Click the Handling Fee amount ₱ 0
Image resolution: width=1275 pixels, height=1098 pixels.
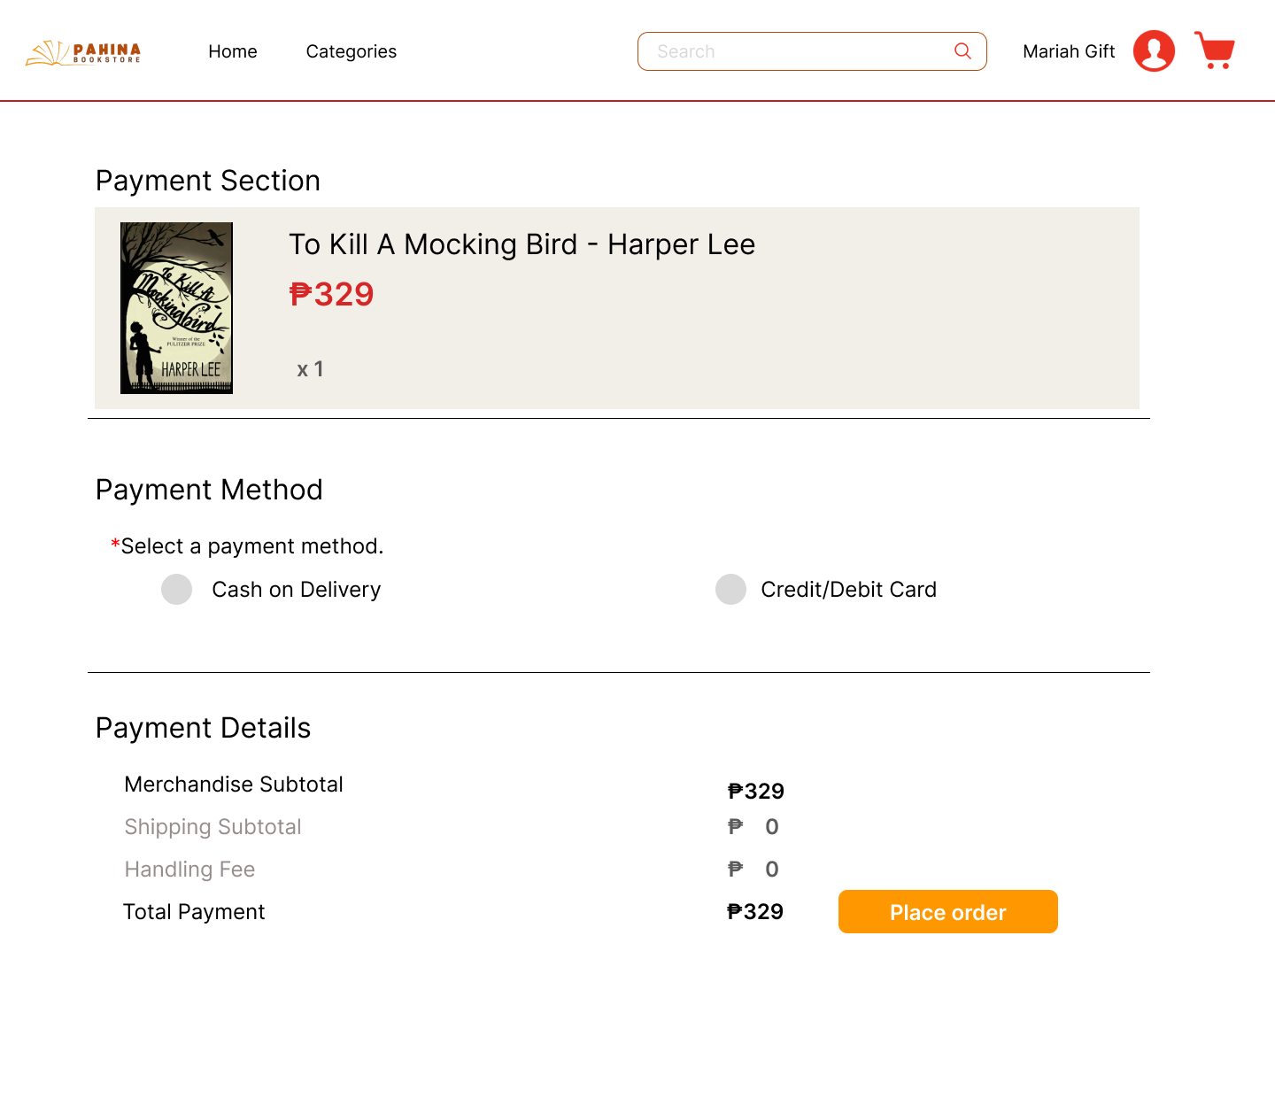[x=753, y=870]
